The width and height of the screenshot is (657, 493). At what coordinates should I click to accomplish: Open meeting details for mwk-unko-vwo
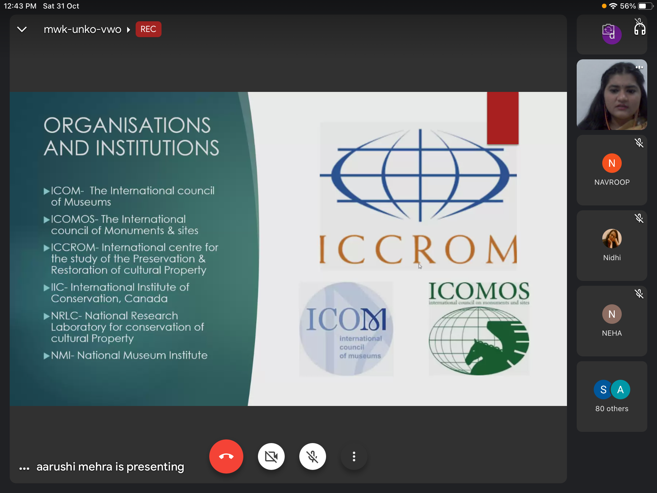pos(83,29)
